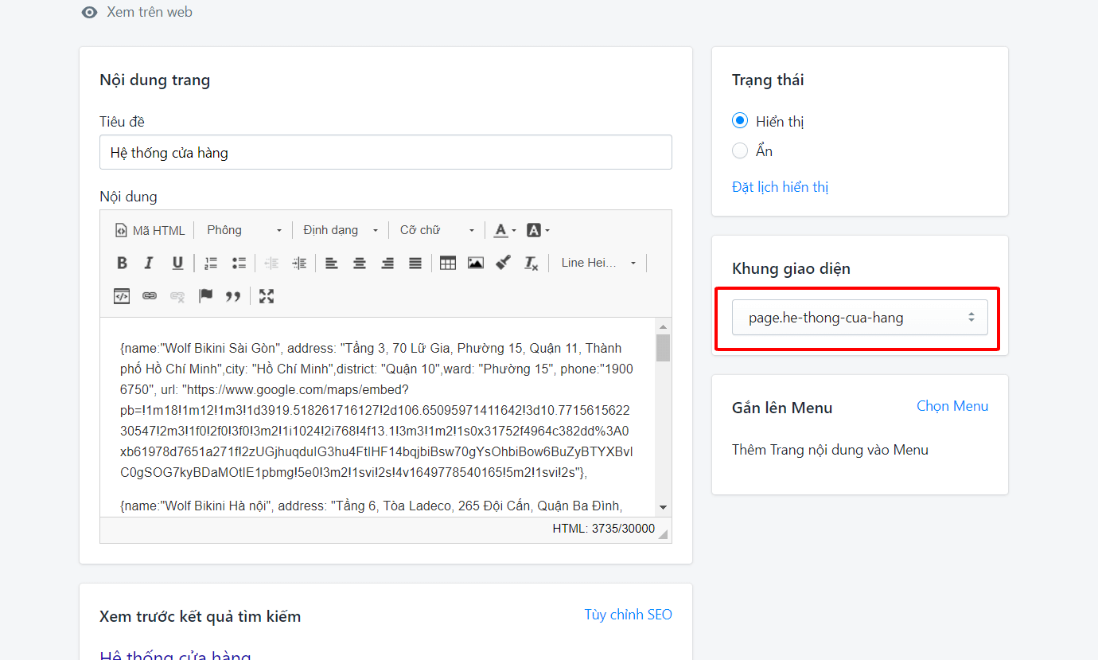Center align the text

(x=360, y=264)
